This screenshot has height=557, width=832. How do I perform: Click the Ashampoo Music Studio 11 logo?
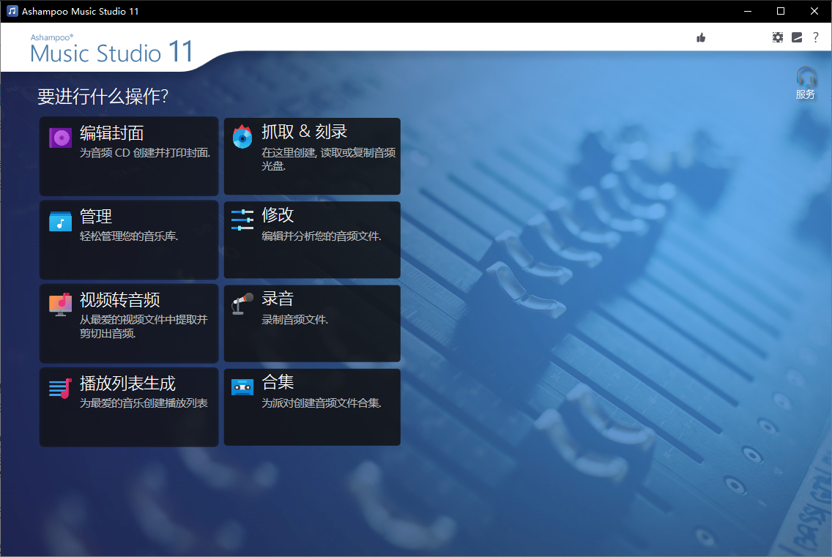(112, 50)
